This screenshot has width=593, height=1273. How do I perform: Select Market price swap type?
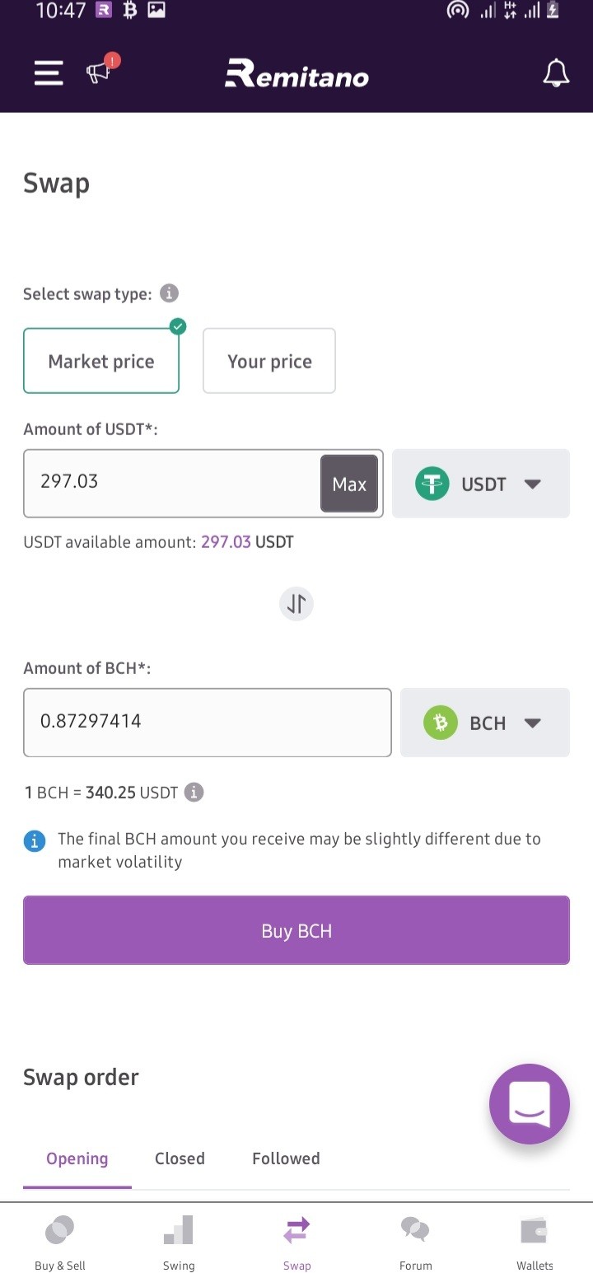point(101,361)
